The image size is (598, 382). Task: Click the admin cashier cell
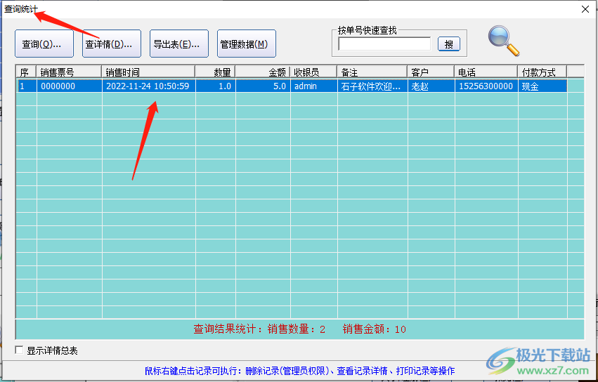tap(314, 86)
